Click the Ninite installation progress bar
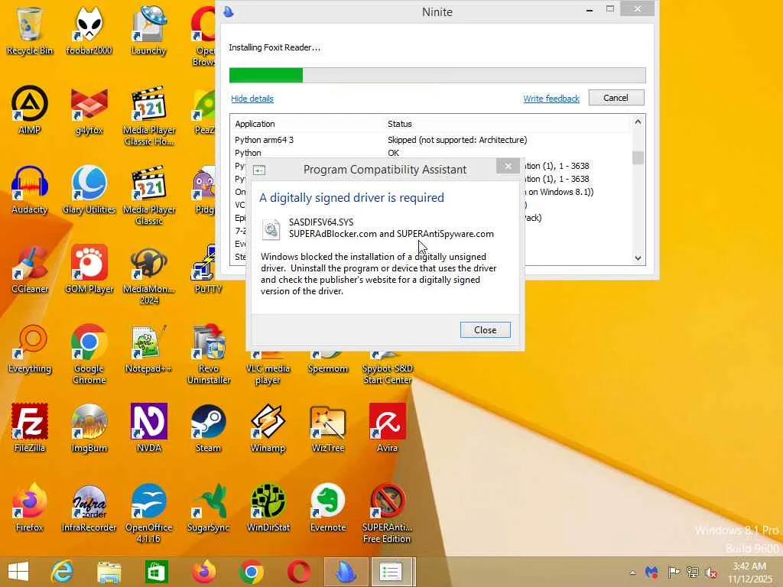The width and height of the screenshot is (783, 587). point(437,76)
